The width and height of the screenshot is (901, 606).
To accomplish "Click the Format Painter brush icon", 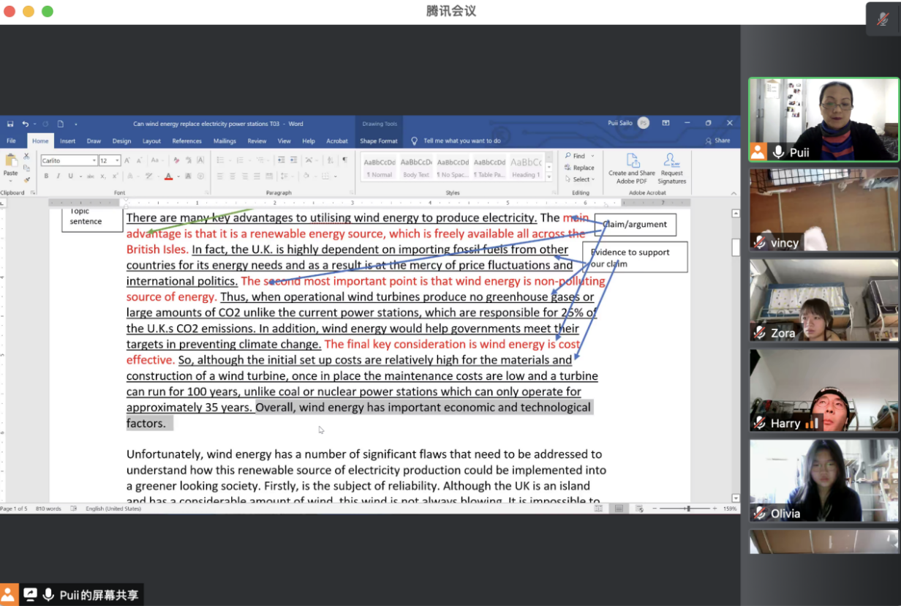I will pos(27,179).
